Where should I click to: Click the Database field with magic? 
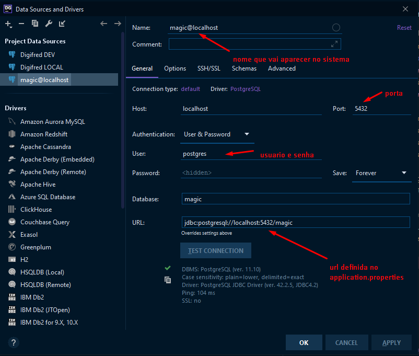point(296,199)
